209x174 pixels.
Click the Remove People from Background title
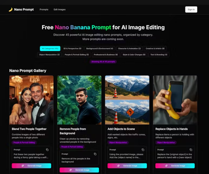73,131
